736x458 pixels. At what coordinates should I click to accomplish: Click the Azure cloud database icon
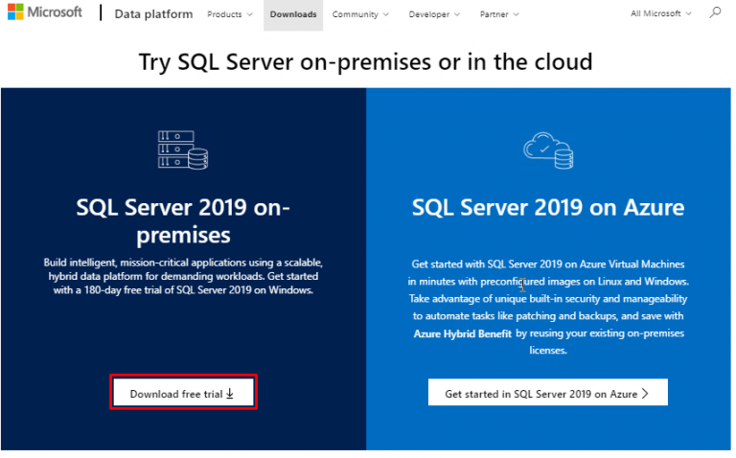click(548, 150)
